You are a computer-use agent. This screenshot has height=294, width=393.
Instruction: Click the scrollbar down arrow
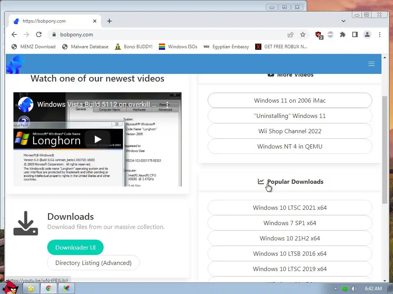pos(385,281)
